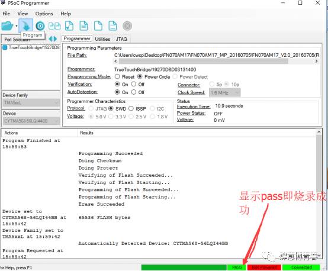Click the blank document toolbar icon

click(x=98, y=26)
